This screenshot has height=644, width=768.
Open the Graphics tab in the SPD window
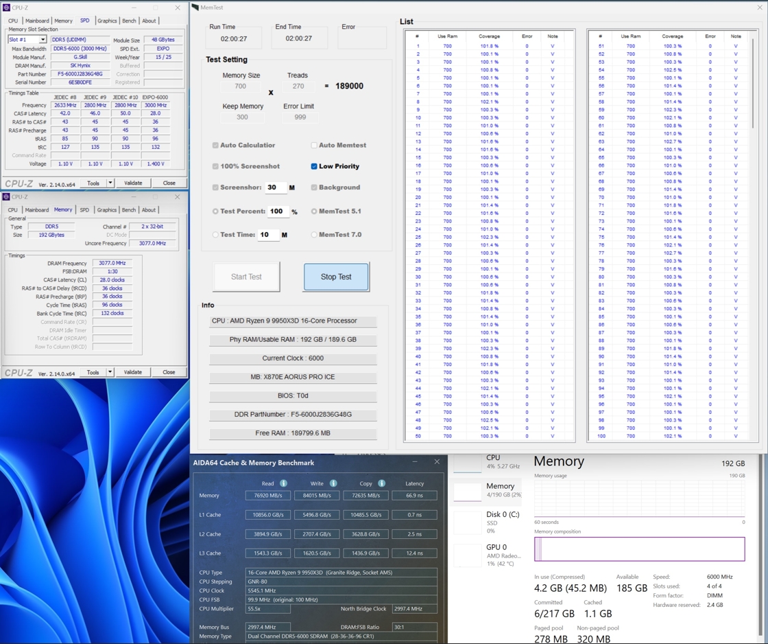pyautogui.click(x=107, y=21)
